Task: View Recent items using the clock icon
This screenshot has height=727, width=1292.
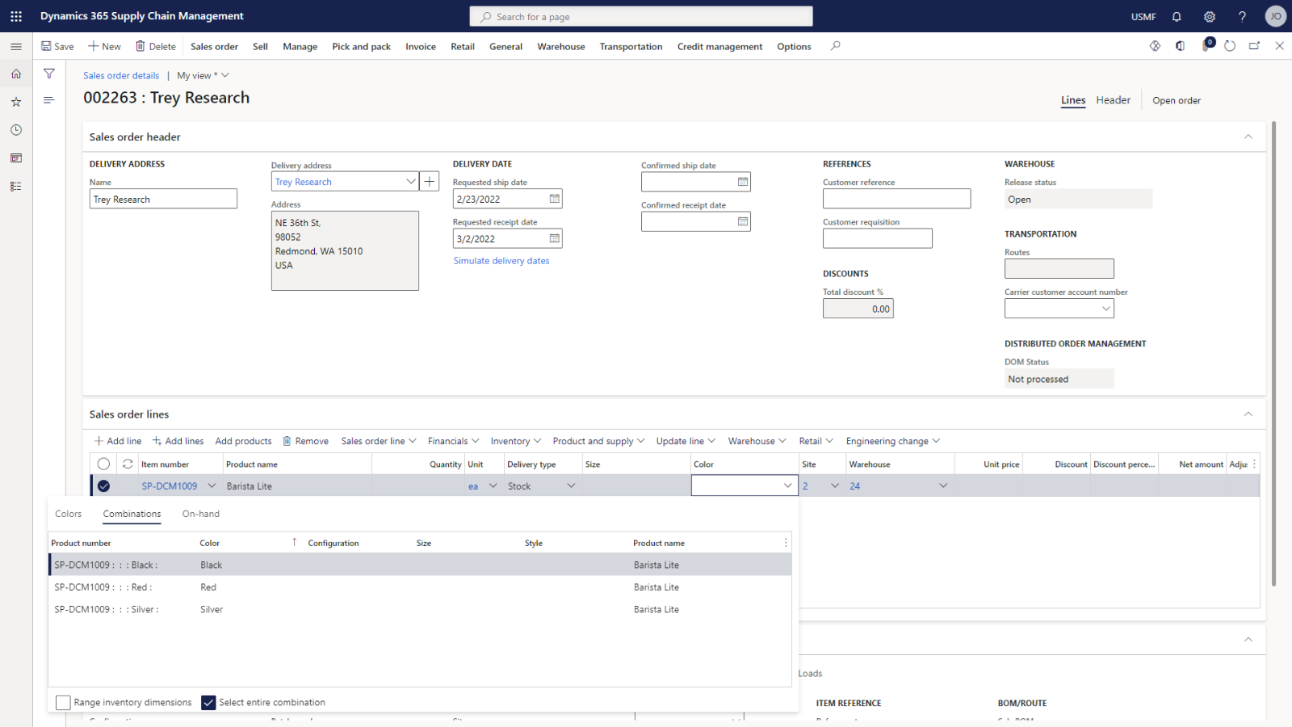Action: 16,129
